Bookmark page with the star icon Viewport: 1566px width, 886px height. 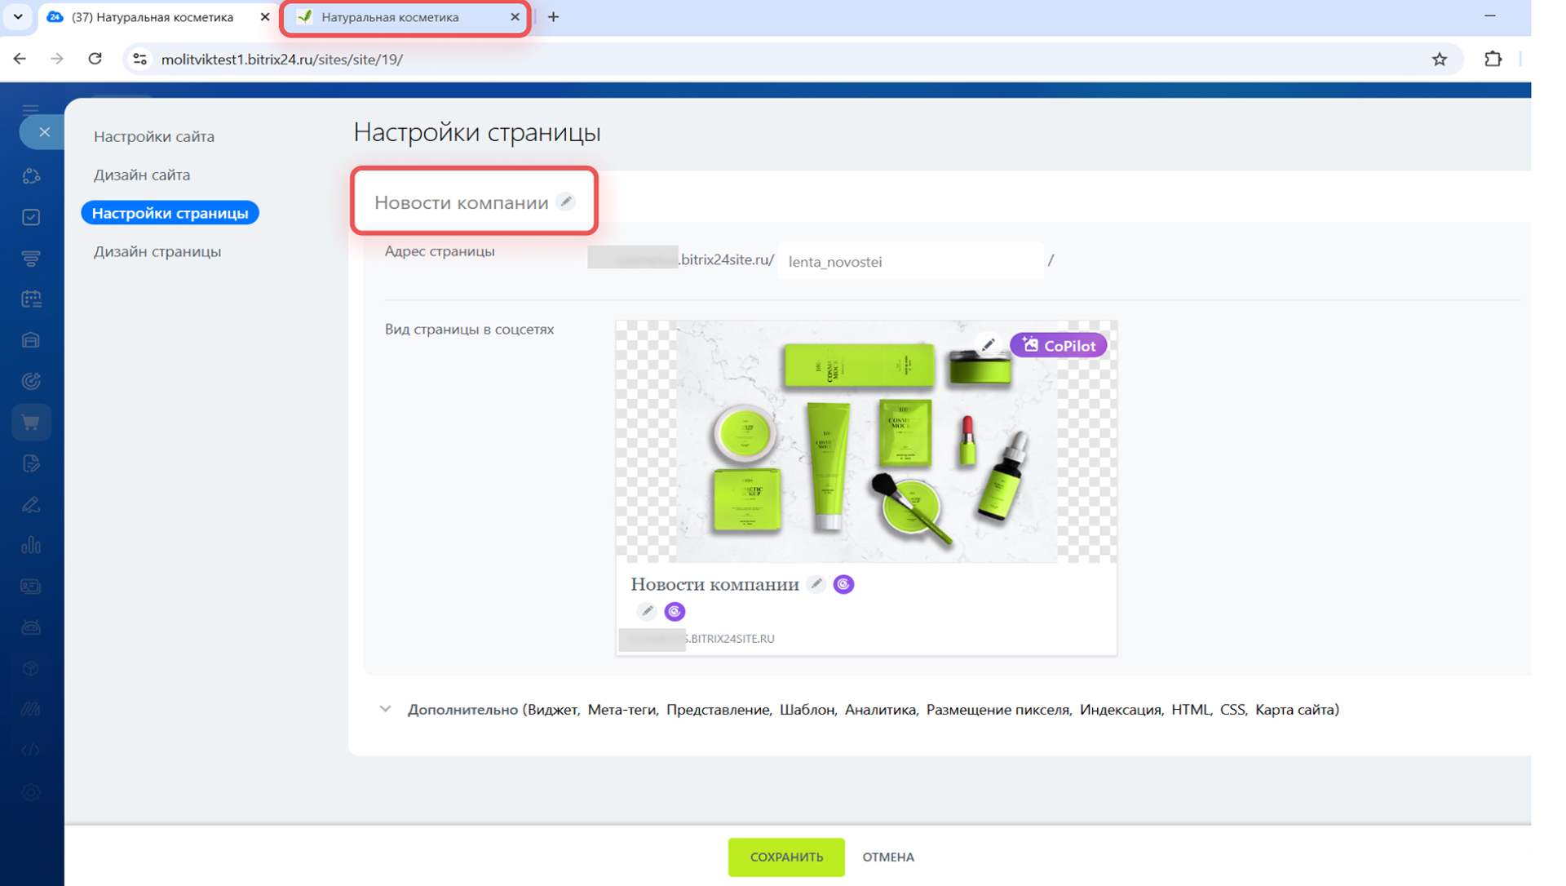click(1439, 59)
